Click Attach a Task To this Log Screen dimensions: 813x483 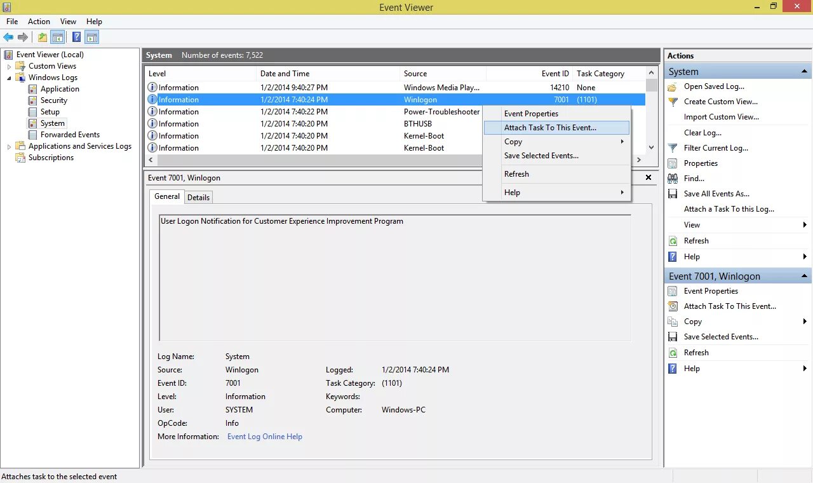[x=729, y=209]
